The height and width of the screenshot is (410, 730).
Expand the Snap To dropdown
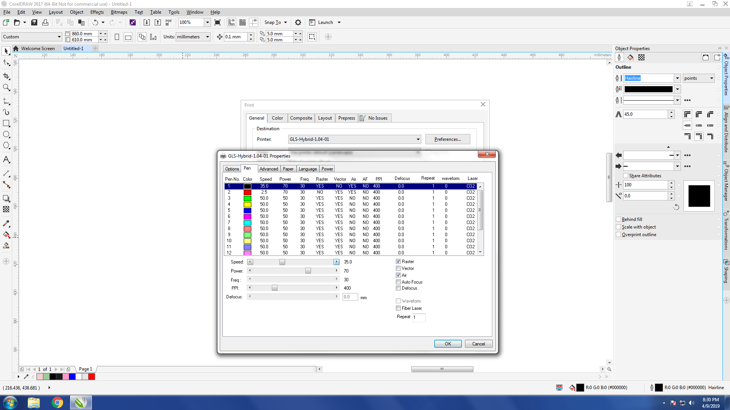pyautogui.click(x=286, y=22)
